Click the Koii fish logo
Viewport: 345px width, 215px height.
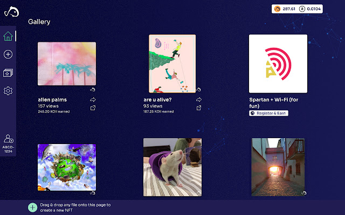(x=11, y=12)
